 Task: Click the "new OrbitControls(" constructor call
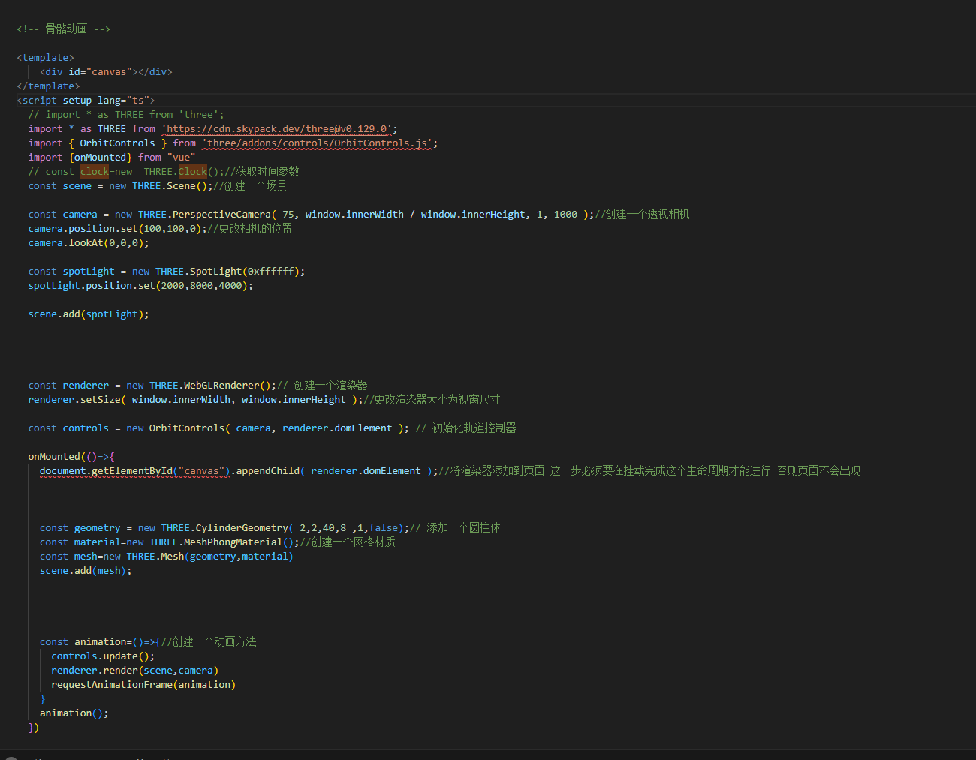(178, 428)
